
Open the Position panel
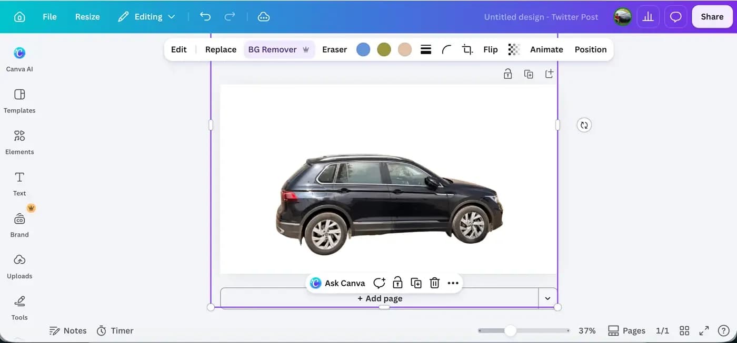click(590, 49)
